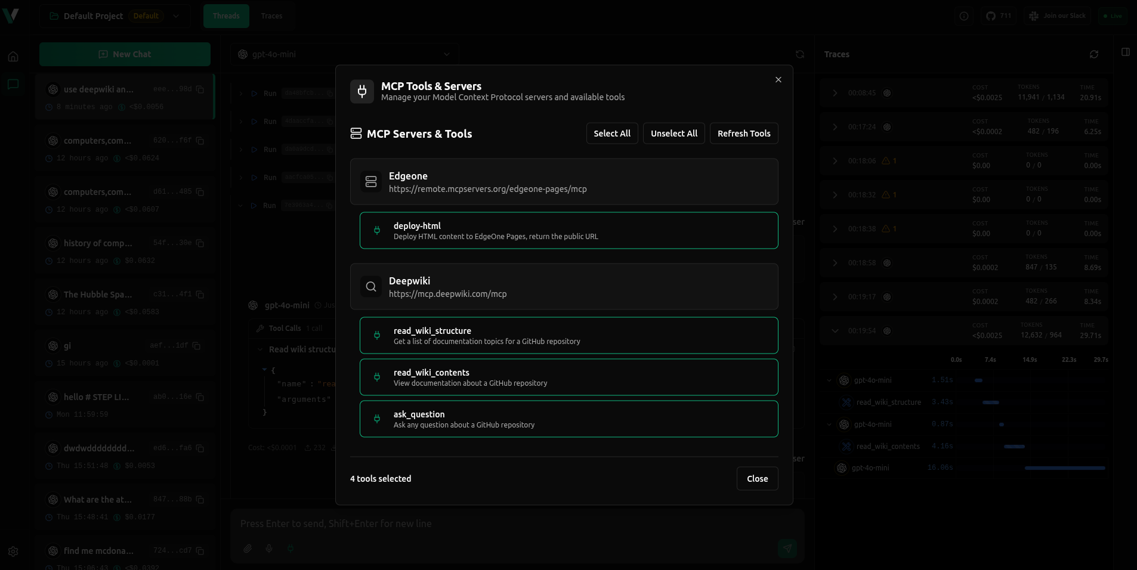Collapse the 00:19:54 trace entry

point(835,331)
